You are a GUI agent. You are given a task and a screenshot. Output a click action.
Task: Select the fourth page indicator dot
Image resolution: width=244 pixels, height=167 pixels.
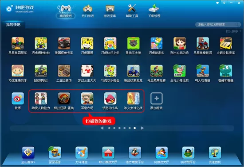(125, 128)
